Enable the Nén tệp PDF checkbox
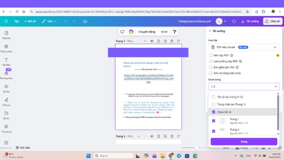284x160 pixels. (211, 55)
